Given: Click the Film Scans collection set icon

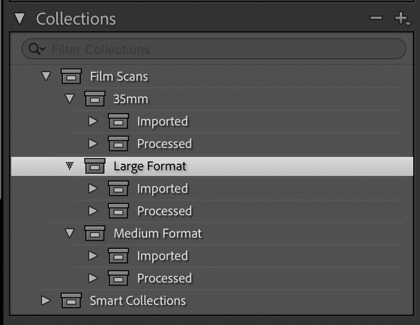Looking at the screenshot, I should click(x=71, y=75).
